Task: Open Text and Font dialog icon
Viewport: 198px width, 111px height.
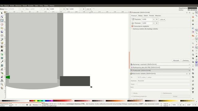Action: tap(193, 92)
